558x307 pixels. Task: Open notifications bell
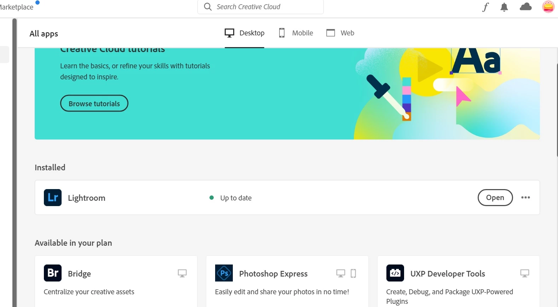coord(504,7)
